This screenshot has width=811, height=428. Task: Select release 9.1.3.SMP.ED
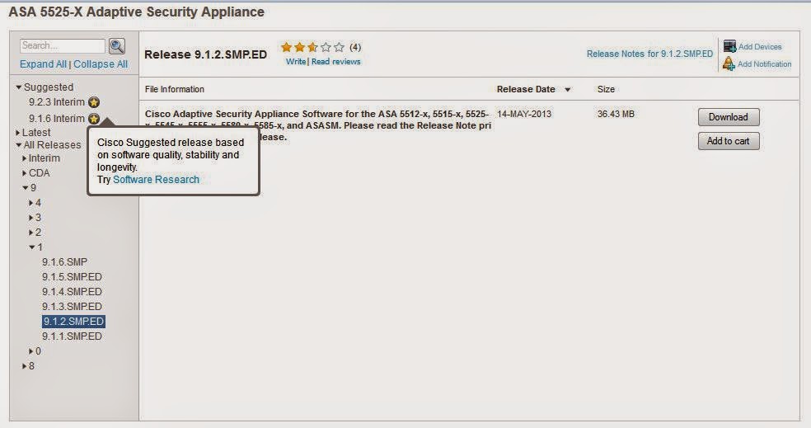(72, 307)
